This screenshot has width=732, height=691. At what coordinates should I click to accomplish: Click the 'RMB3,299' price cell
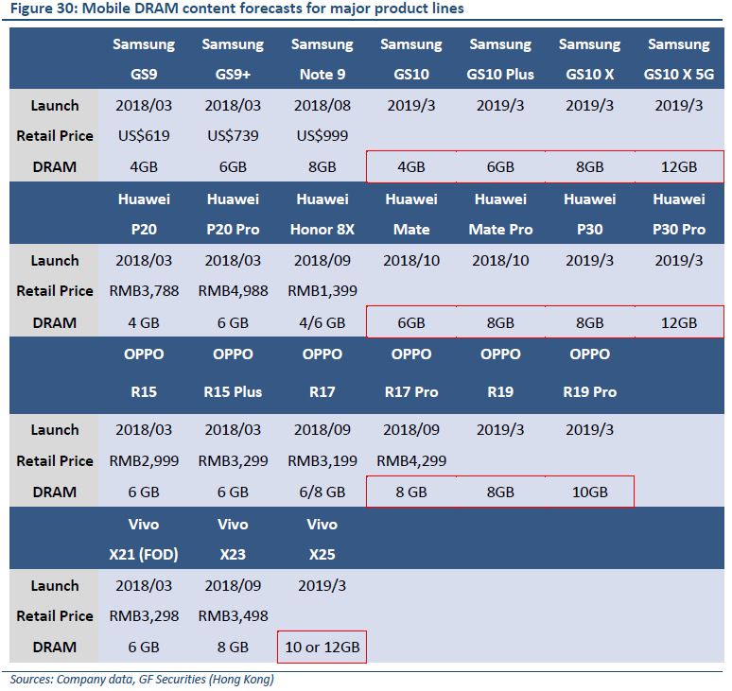pyautogui.click(x=233, y=461)
